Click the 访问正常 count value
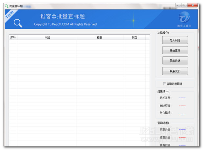Image resolution: width=203 pixels, height=150 pixels. (x=182, y=98)
